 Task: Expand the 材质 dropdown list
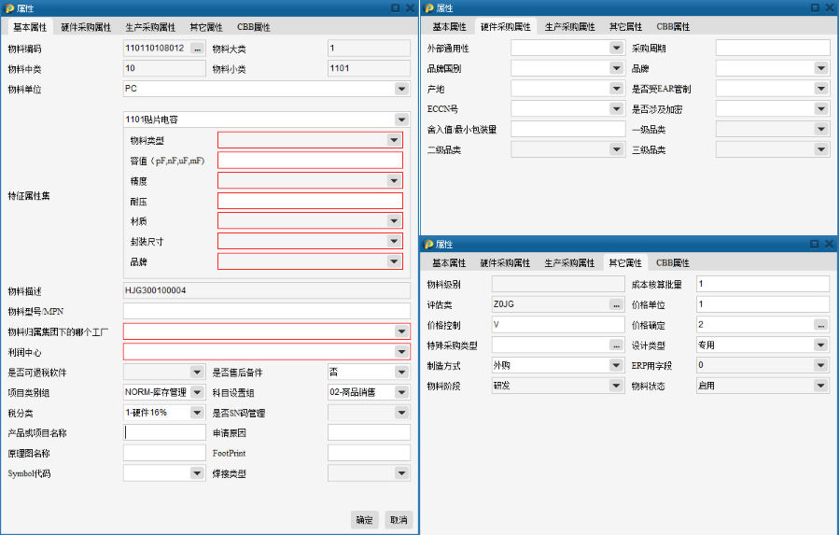pos(394,221)
